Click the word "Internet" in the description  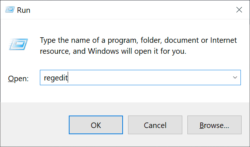[x=223, y=40]
